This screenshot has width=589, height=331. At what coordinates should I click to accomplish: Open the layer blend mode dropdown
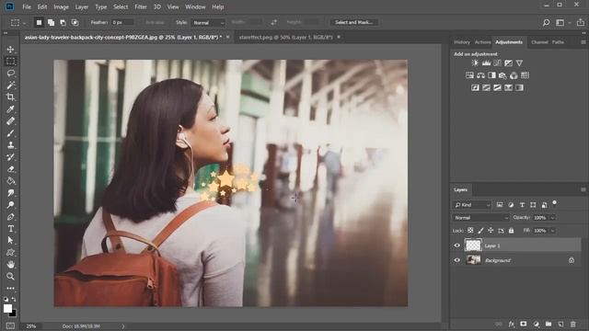(x=480, y=218)
